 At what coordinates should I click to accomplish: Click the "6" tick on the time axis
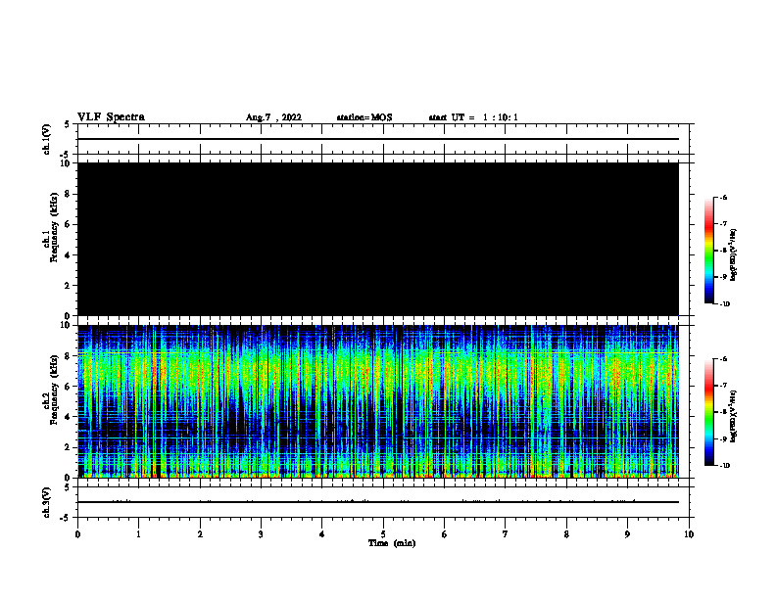point(445,534)
